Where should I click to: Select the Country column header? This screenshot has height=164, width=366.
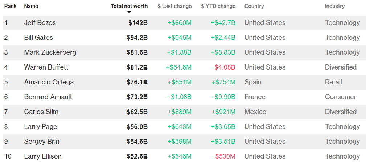(254, 6)
